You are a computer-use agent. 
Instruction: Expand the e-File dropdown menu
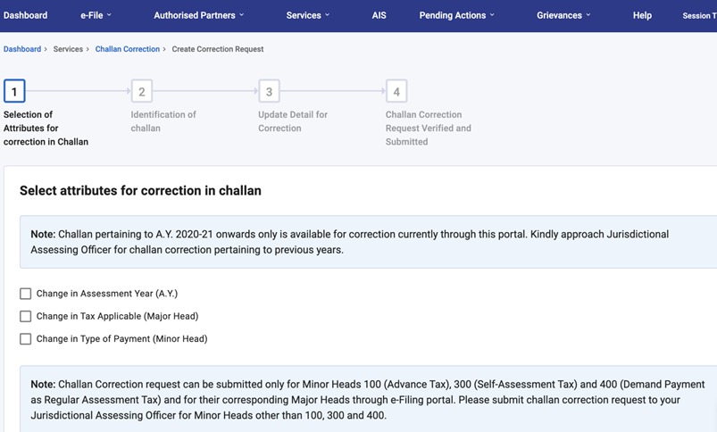96,15
